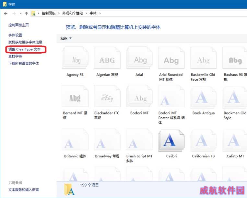247x198 pixels.
Task: Navigate to 外观和个性化 breadcrumb
Action: (x=73, y=13)
